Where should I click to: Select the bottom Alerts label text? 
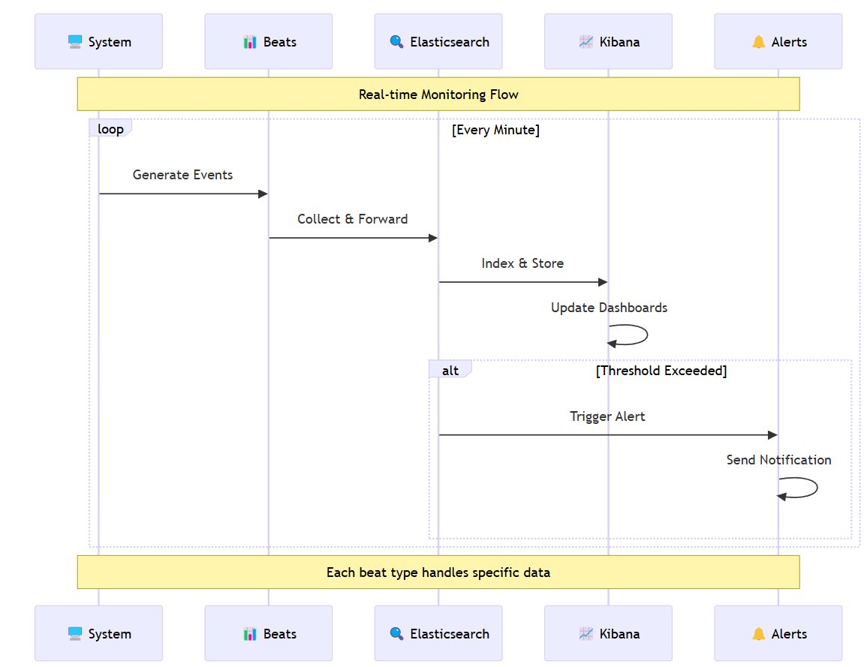click(x=789, y=634)
